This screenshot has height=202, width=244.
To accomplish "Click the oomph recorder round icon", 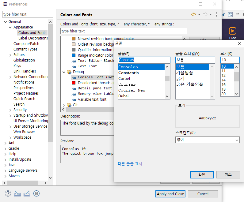I will tap(36, 193).
